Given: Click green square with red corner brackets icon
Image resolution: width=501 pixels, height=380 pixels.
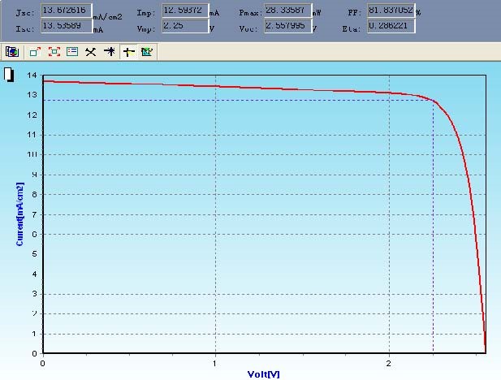Looking at the screenshot, I should (x=54, y=51).
